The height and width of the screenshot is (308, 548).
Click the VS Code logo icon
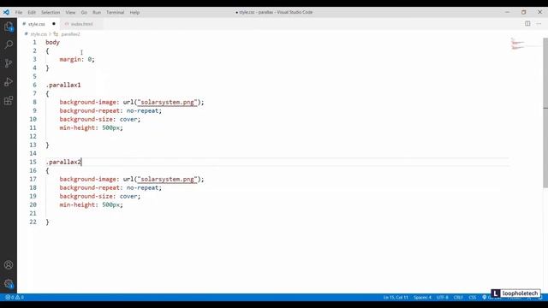point(6,12)
